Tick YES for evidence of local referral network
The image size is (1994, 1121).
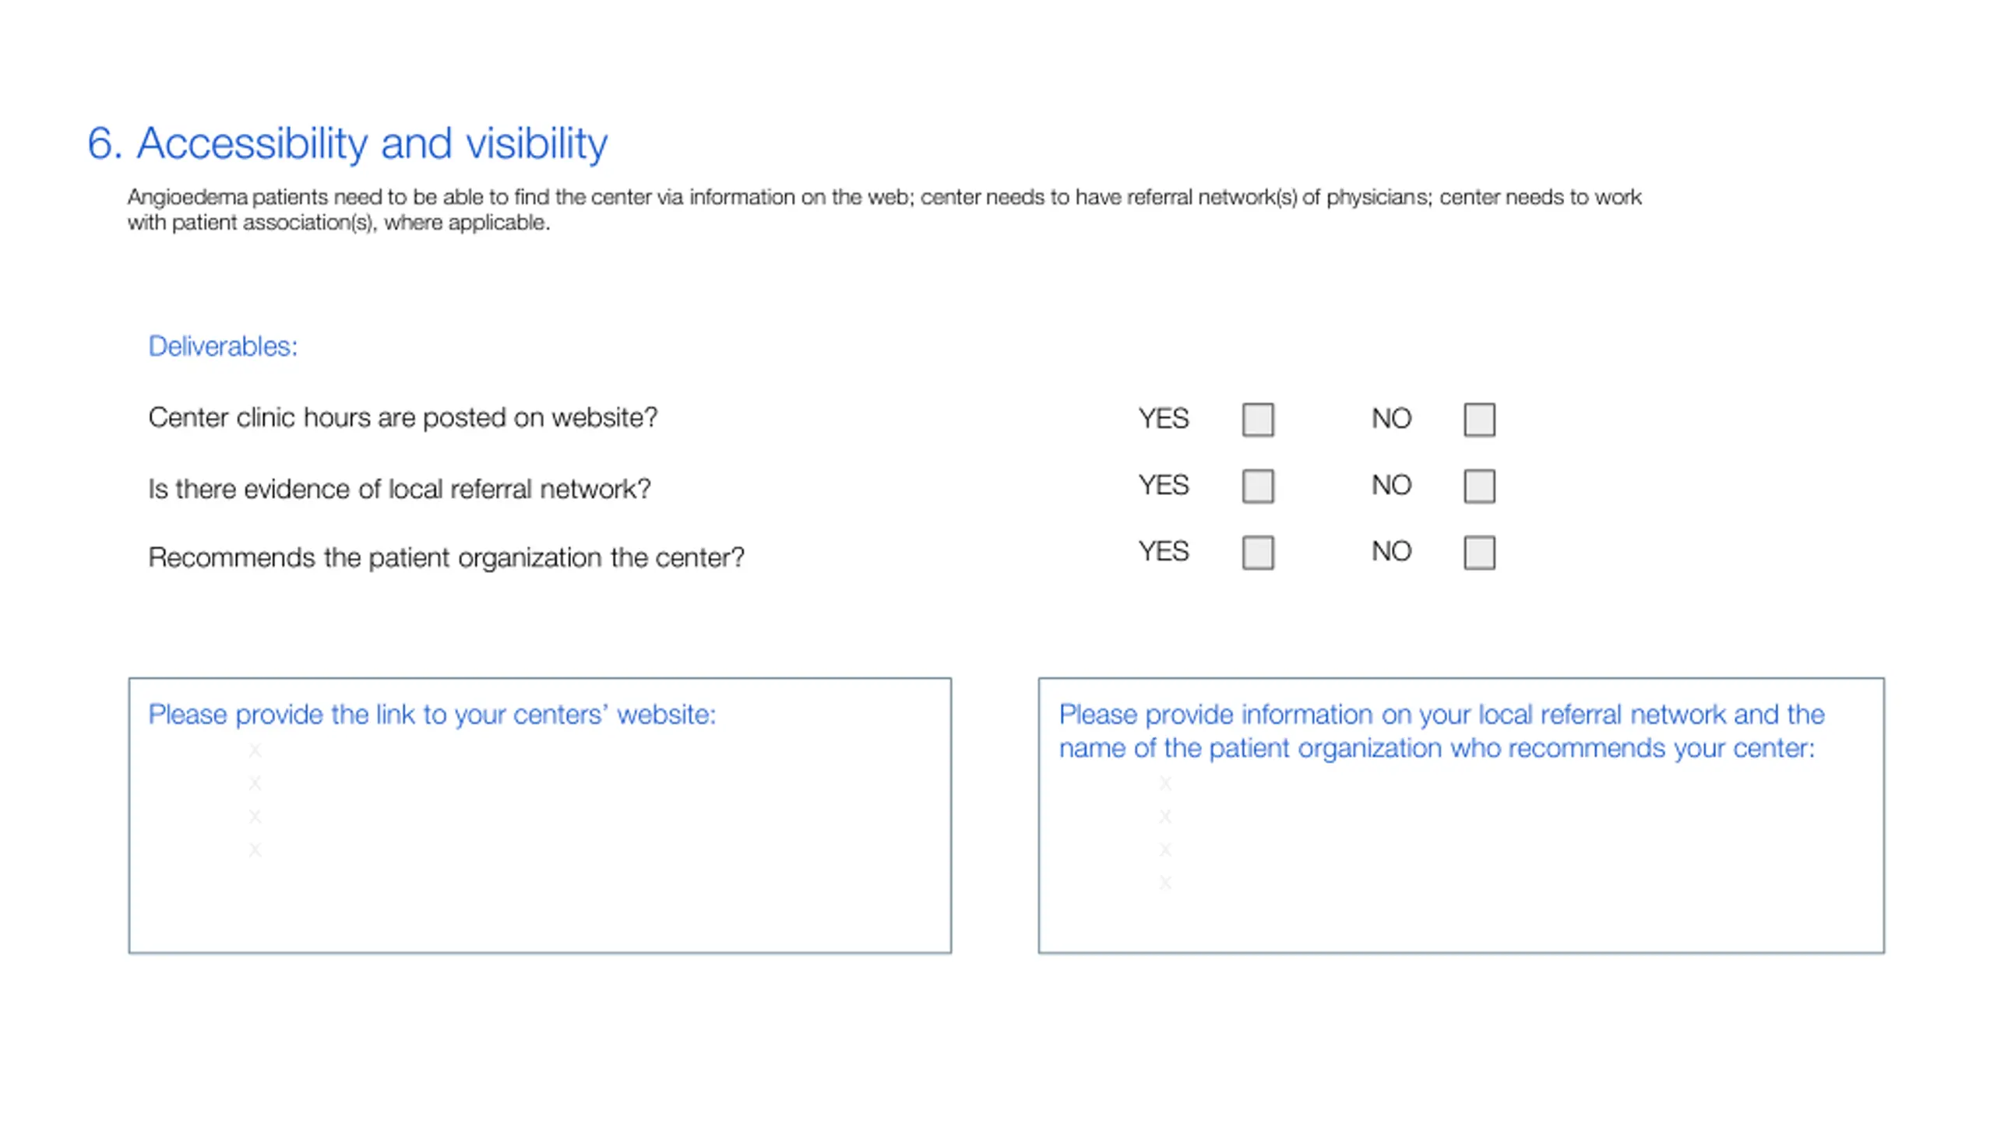tap(1257, 486)
